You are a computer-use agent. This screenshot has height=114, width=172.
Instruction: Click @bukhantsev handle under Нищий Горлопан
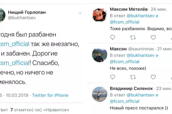tap(19, 18)
